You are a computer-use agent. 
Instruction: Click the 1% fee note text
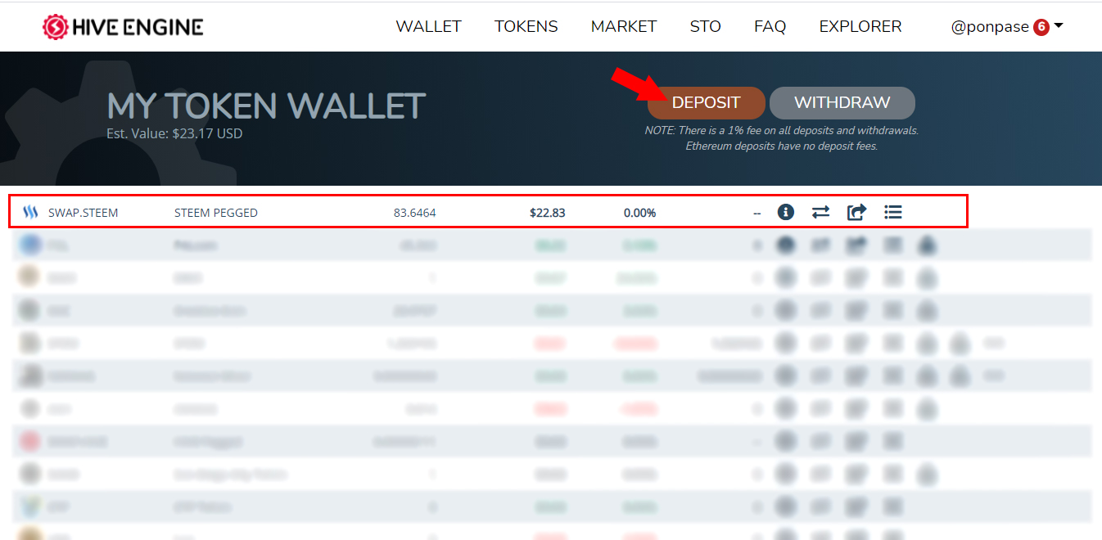click(781, 138)
